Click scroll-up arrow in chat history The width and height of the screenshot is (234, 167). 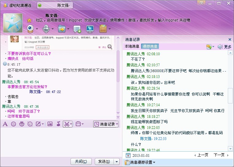[118, 38]
